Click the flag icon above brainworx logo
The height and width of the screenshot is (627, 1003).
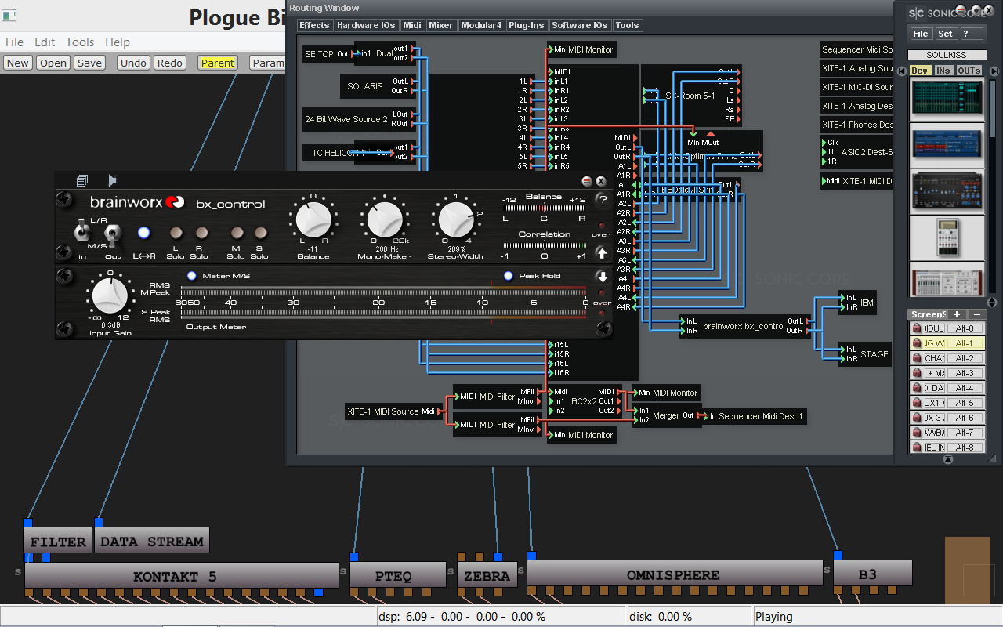point(112,180)
